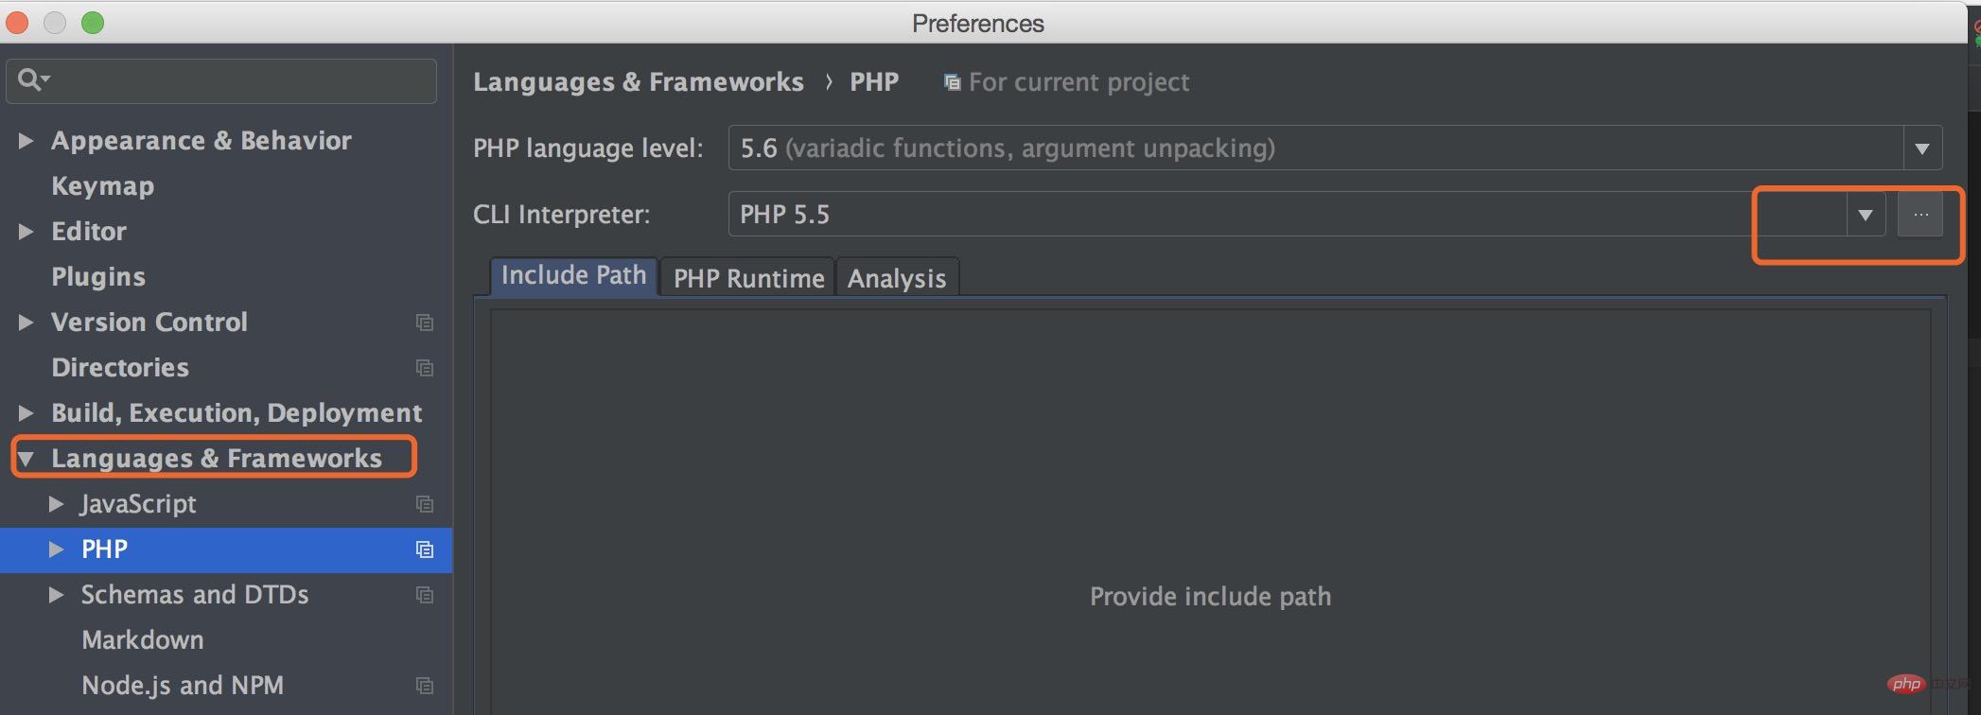This screenshot has width=1981, height=715.
Task: Click project-level icon beside JavaScript
Action: 425,504
